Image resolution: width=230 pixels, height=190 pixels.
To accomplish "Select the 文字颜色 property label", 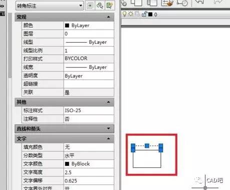I will click(x=33, y=164).
